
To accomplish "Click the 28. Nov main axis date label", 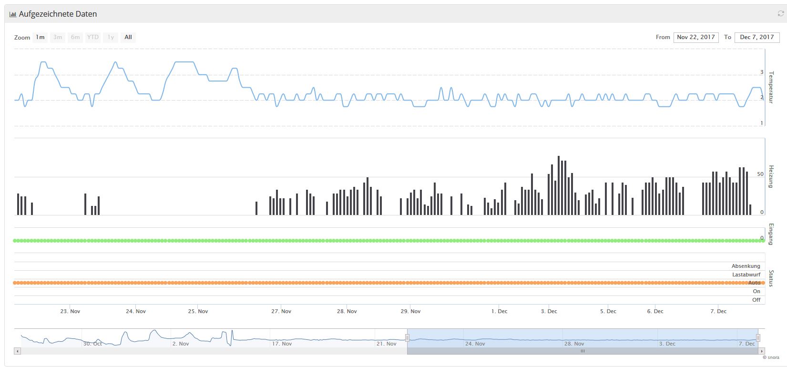I will pos(347,311).
